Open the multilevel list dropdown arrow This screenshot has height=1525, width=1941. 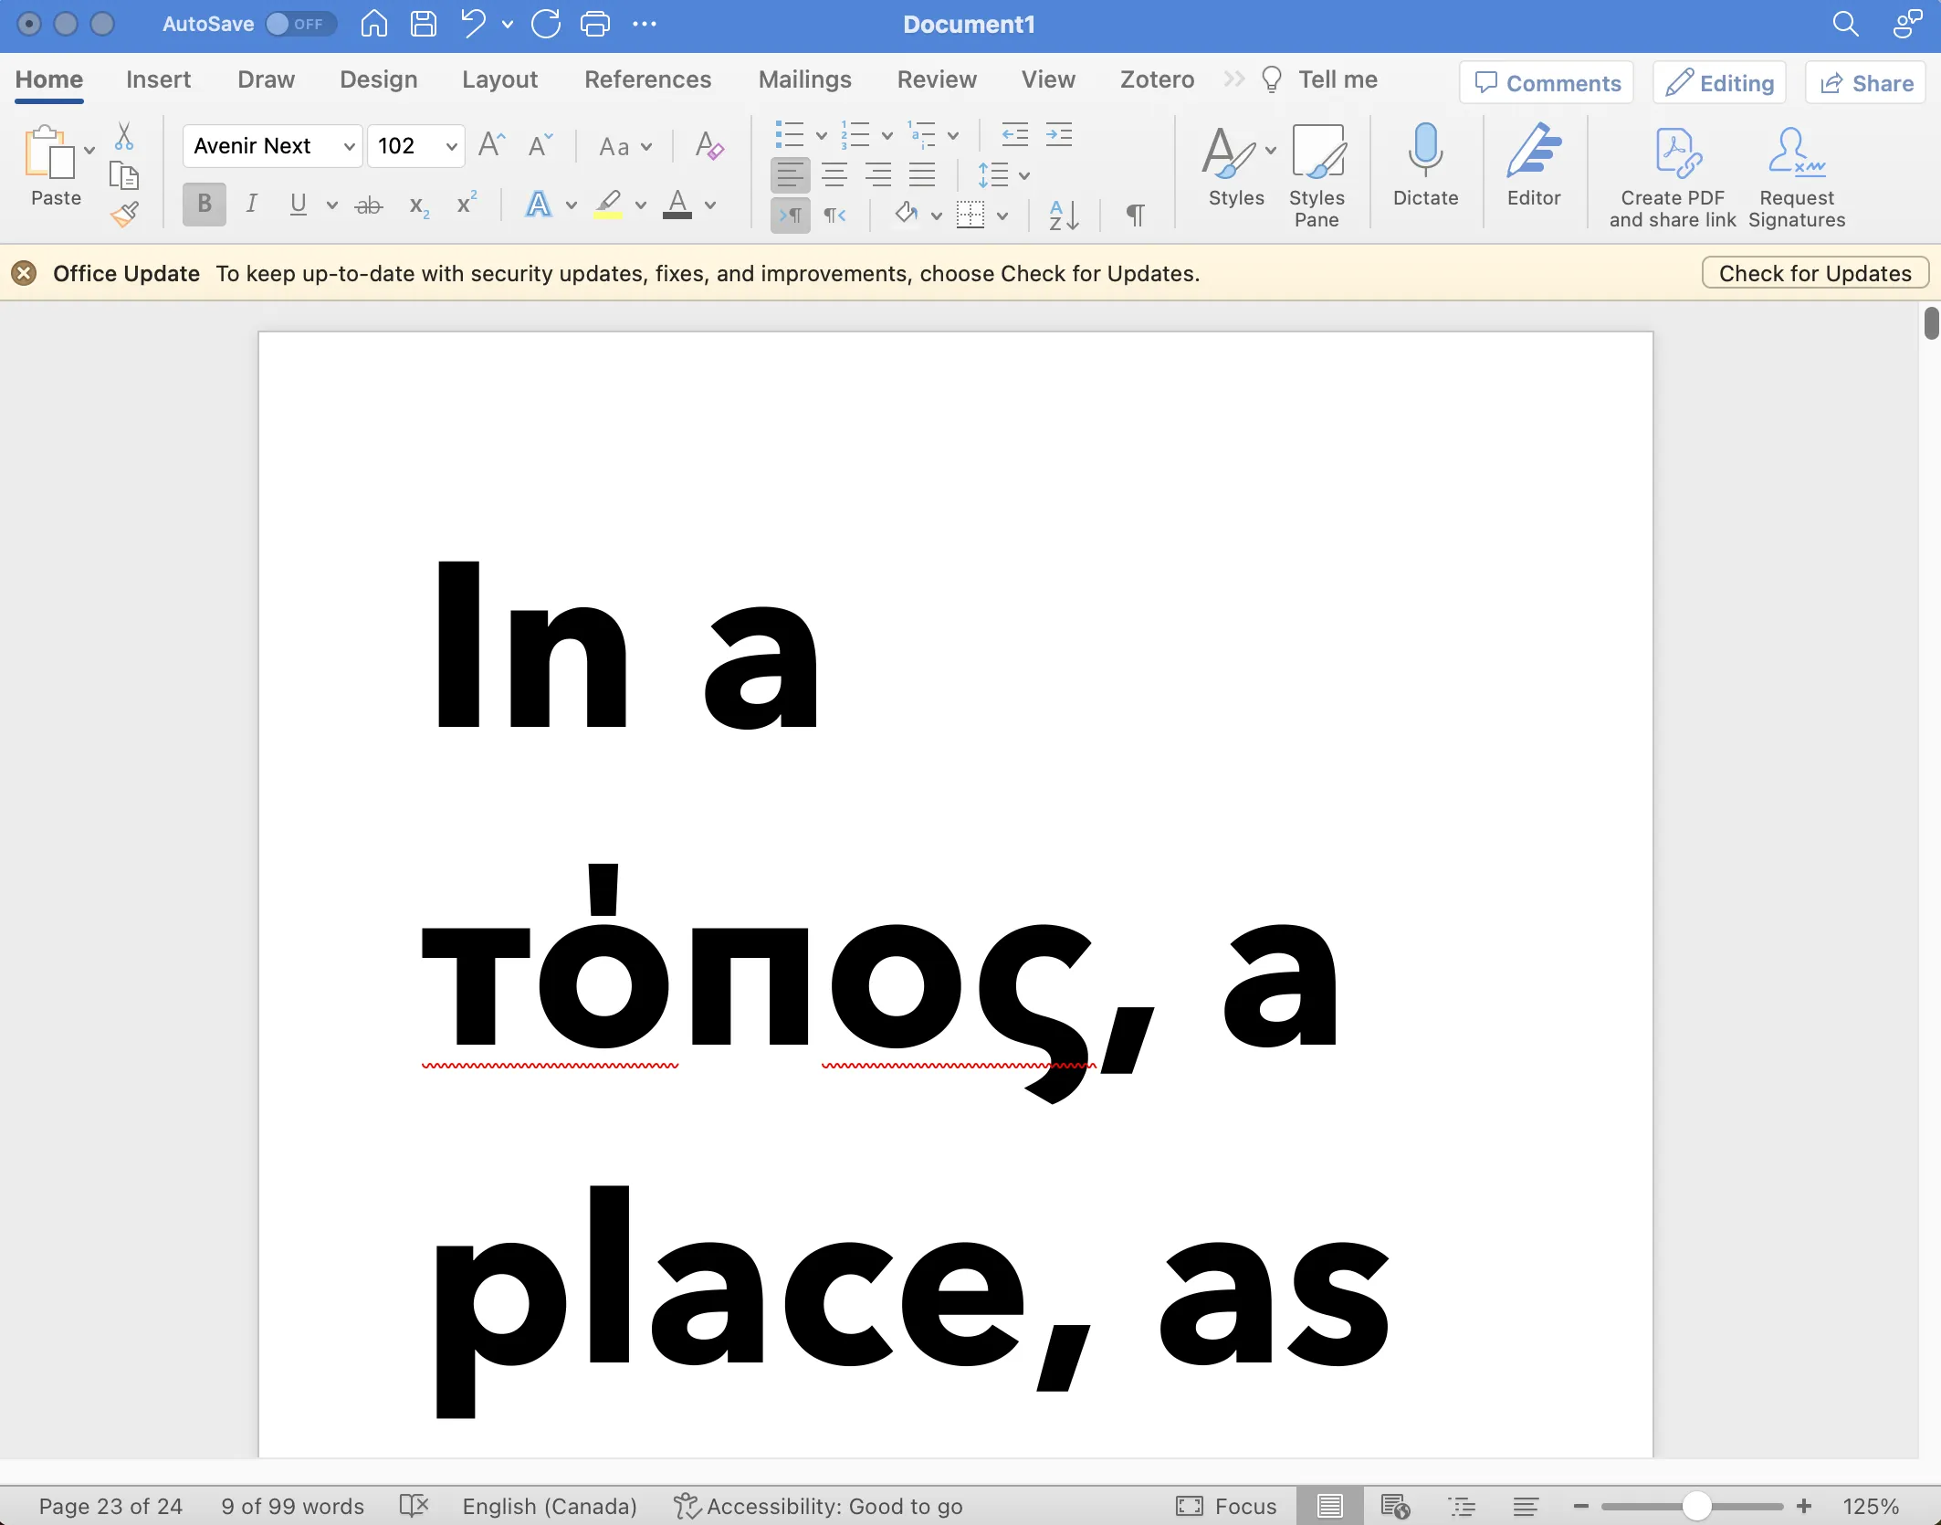pos(953,136)
